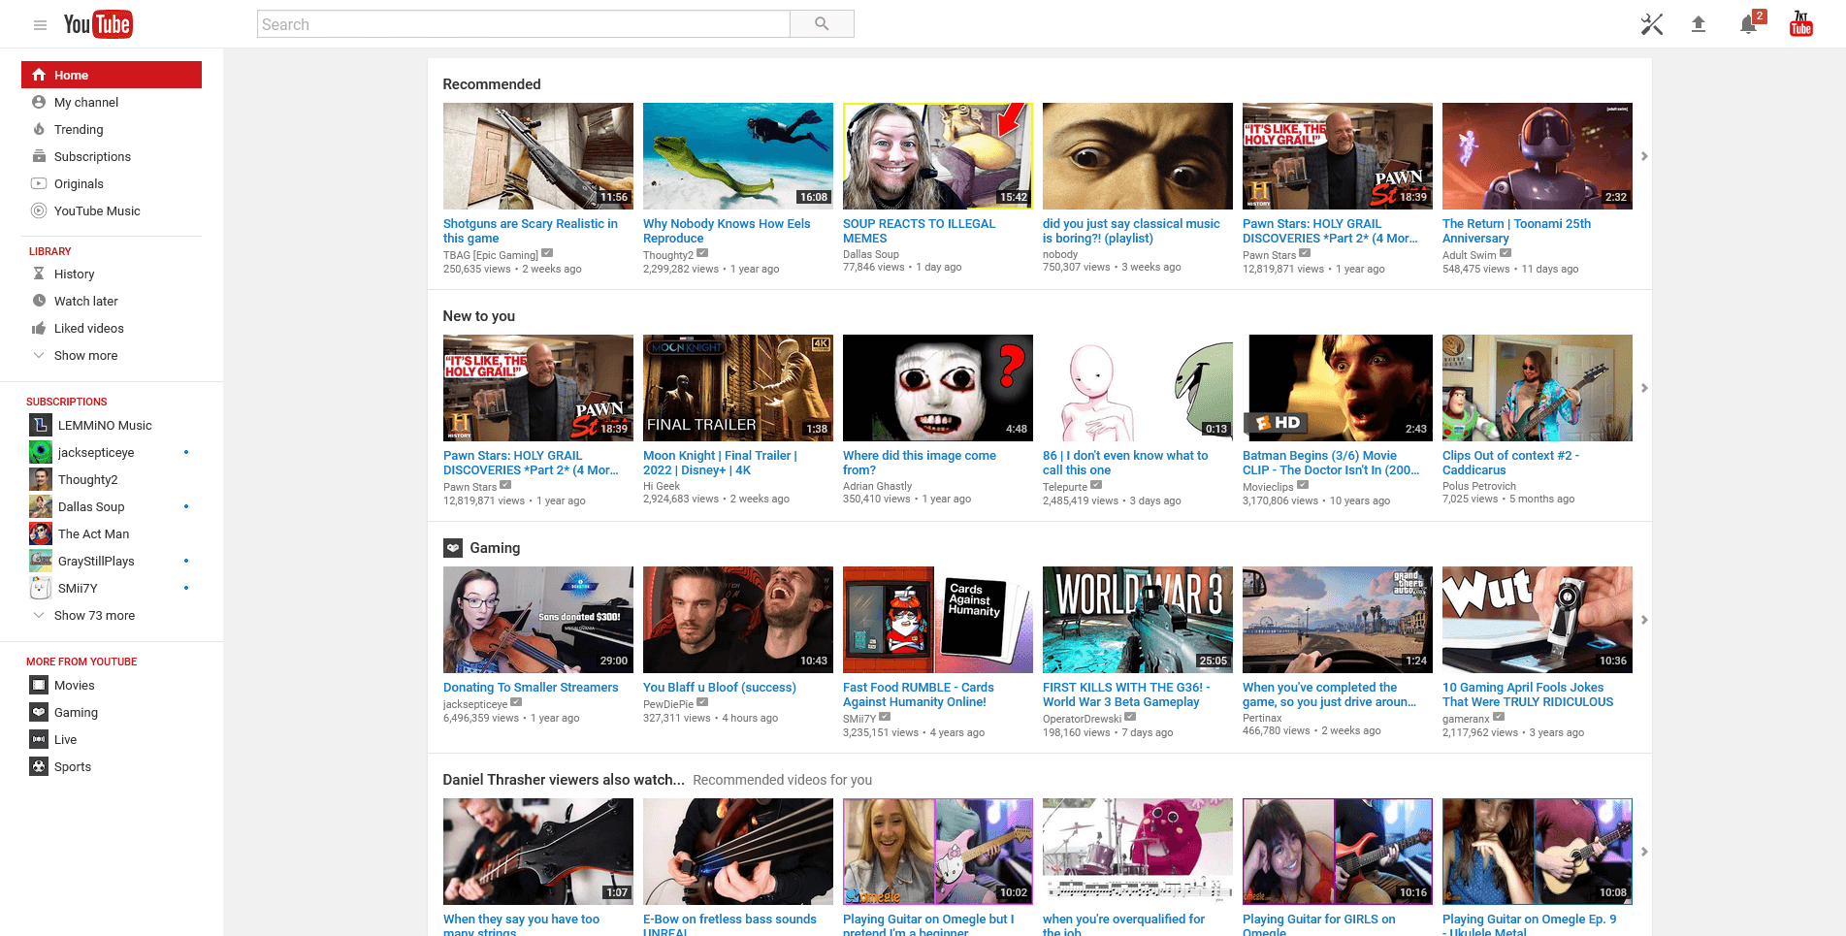This screenshot has width=1846, height=936.
Task: Open the account avatar menu
Action: click(x=1801, y=24)
